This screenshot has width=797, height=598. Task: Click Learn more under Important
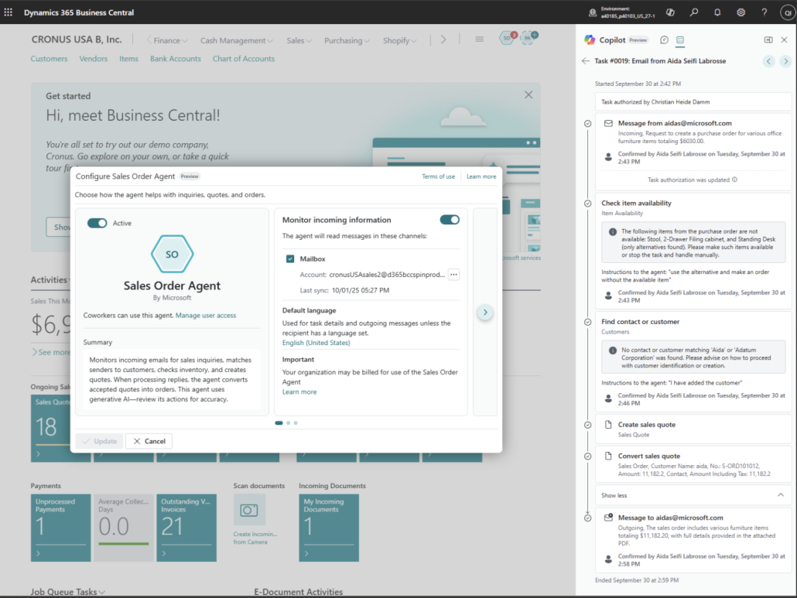[x=299, y=391]
